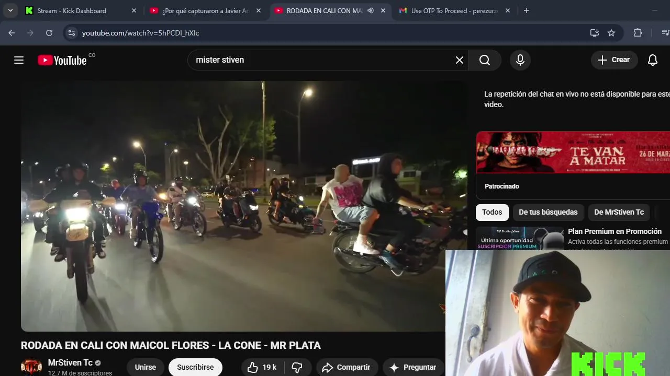Open the Crear create menu
670x376 pixels.
pyautogui.click(x=614, y=60)
